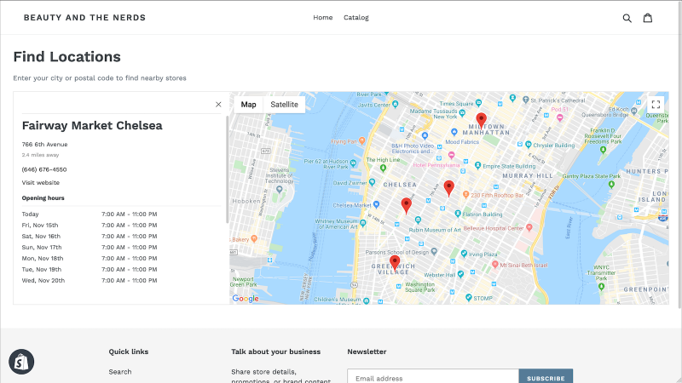Click the 230 Fifth Rooftop Bar marker
The image size is (682, 383).
[465, 195]
